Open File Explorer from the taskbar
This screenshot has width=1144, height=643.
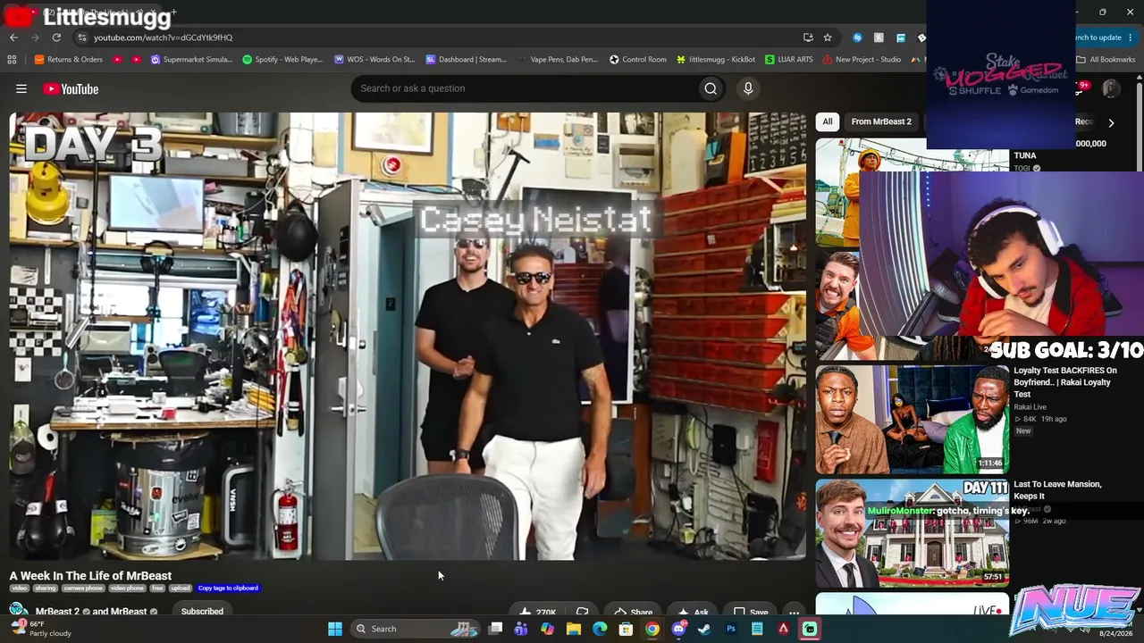tap(574, 629)
